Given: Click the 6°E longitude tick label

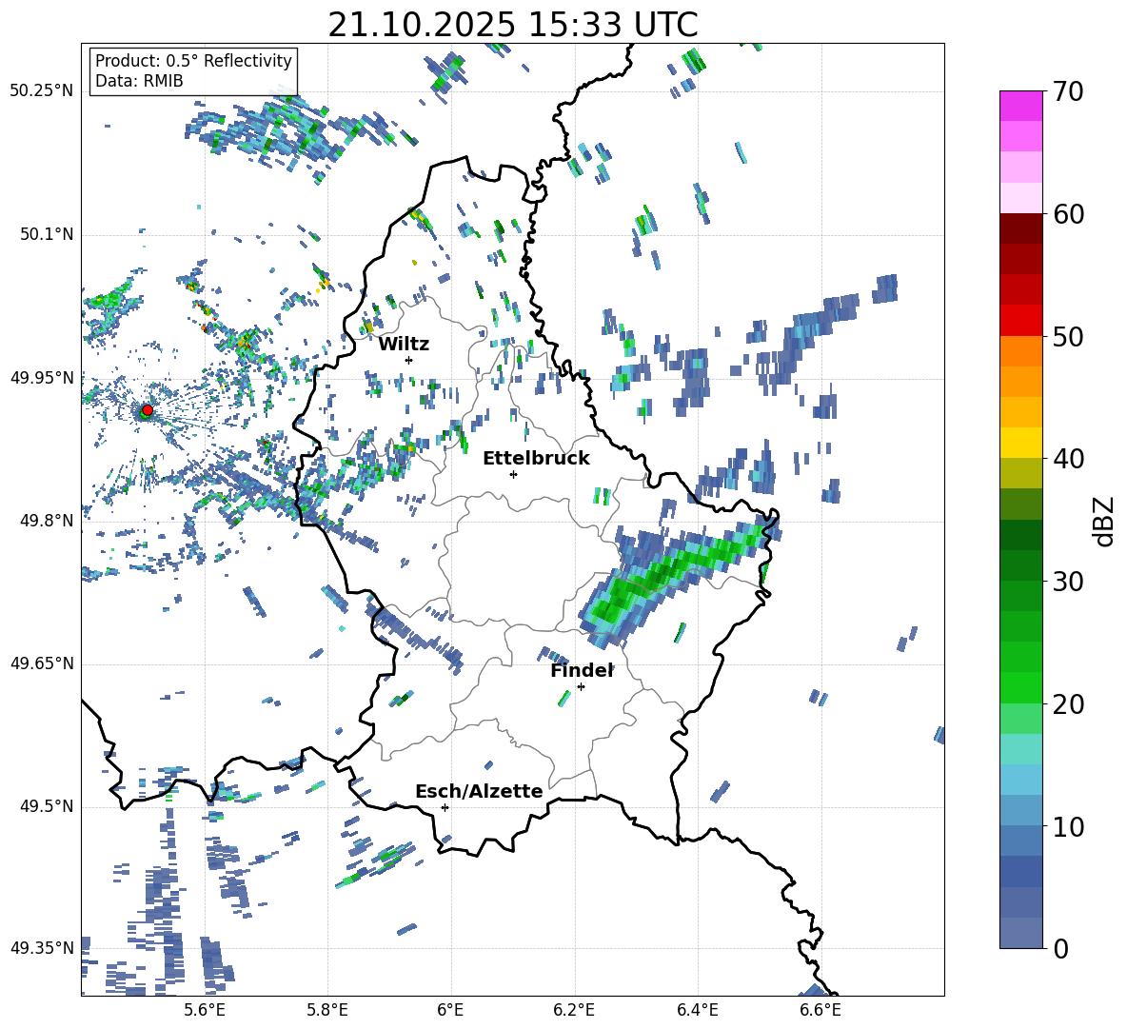Looking at the screenshot, I should click(x=450, y=1010).
